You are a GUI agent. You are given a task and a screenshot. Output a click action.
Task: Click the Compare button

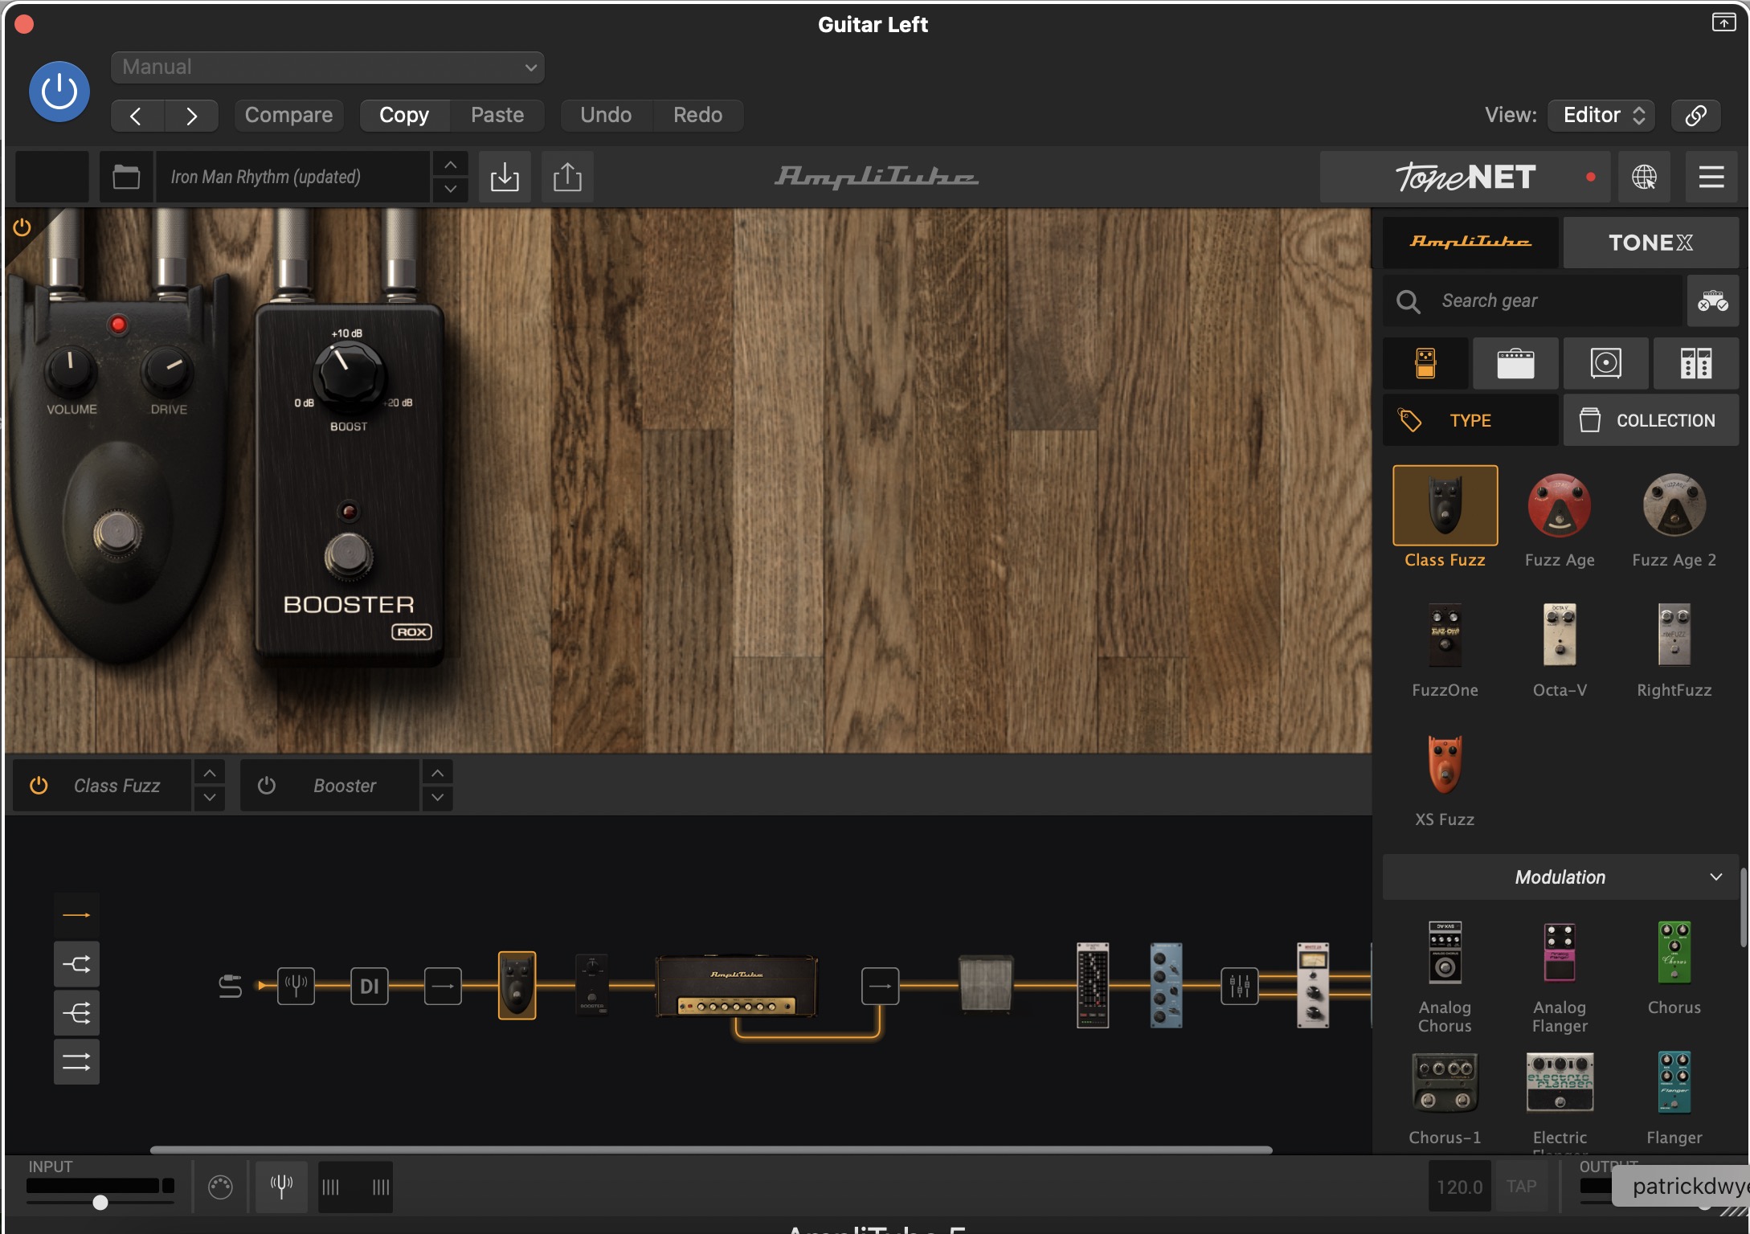coord(288,115)
